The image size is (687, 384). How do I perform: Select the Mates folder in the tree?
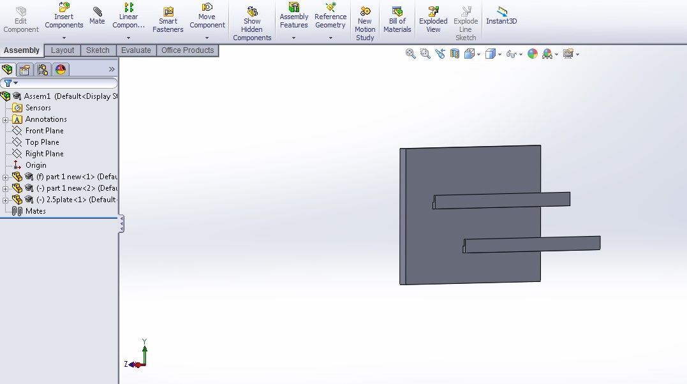pos(34,211)
